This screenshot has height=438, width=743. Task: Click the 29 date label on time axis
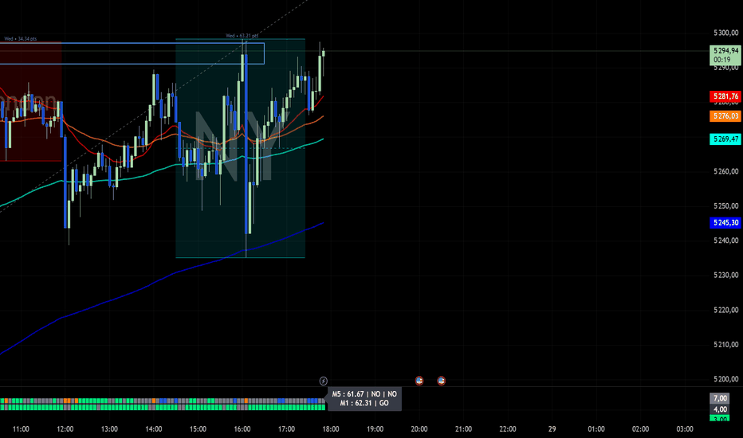point(552,429)
